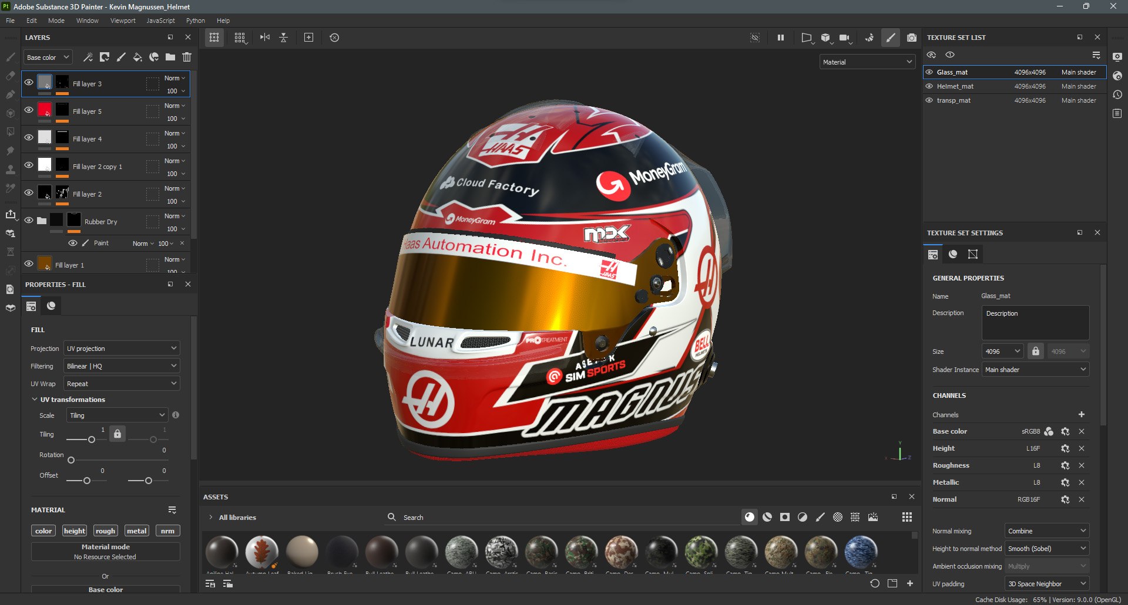Open Base color channel settings gear
The height and width of the screenshot is (605, 1128).
[x=1065, y=431]
